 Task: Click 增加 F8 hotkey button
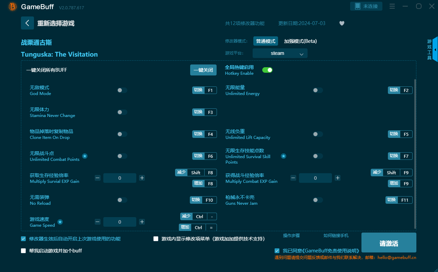[205, 184]
